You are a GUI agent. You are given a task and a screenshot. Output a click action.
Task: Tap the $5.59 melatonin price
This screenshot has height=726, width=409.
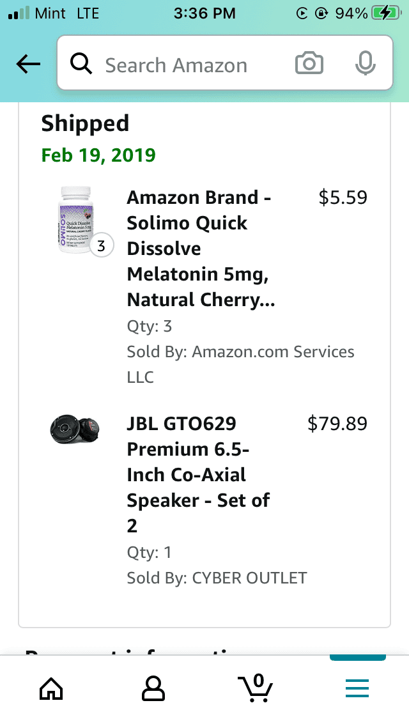(343, 197)
